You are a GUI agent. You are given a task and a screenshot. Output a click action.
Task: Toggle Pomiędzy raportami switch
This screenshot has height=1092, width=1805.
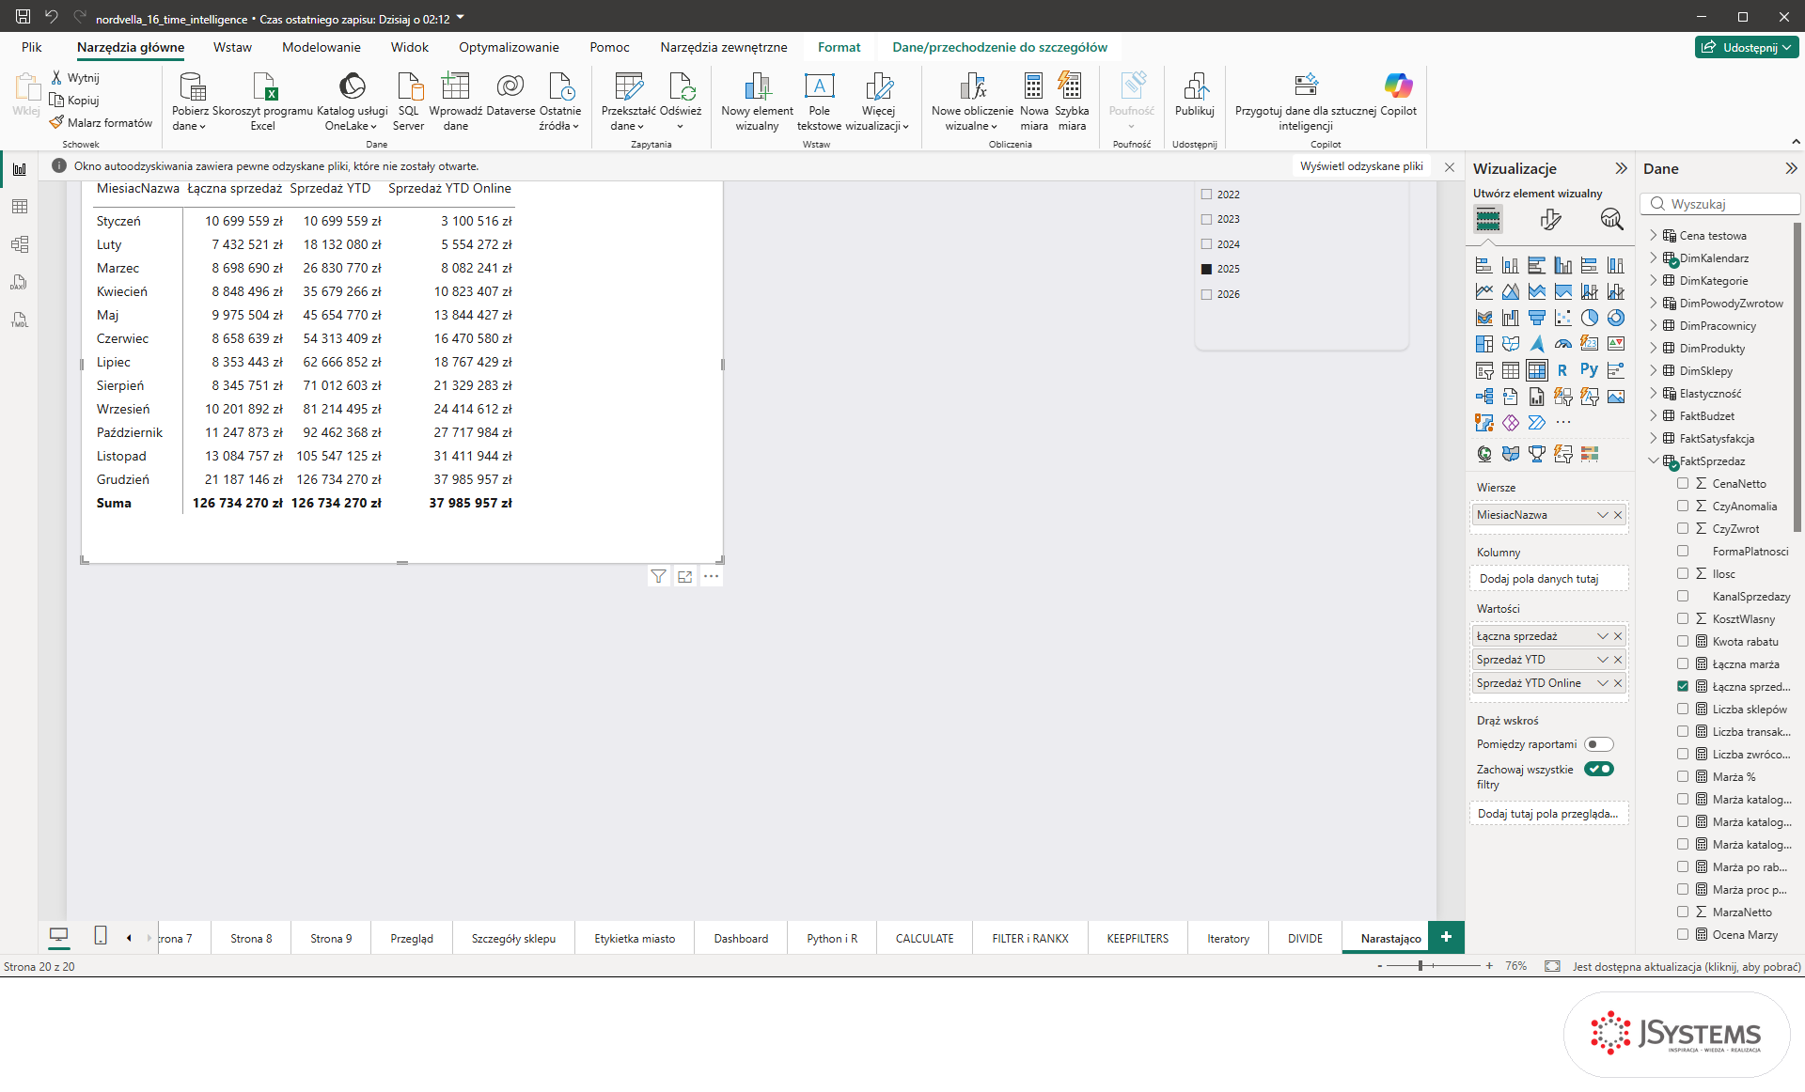(1598, 744)
